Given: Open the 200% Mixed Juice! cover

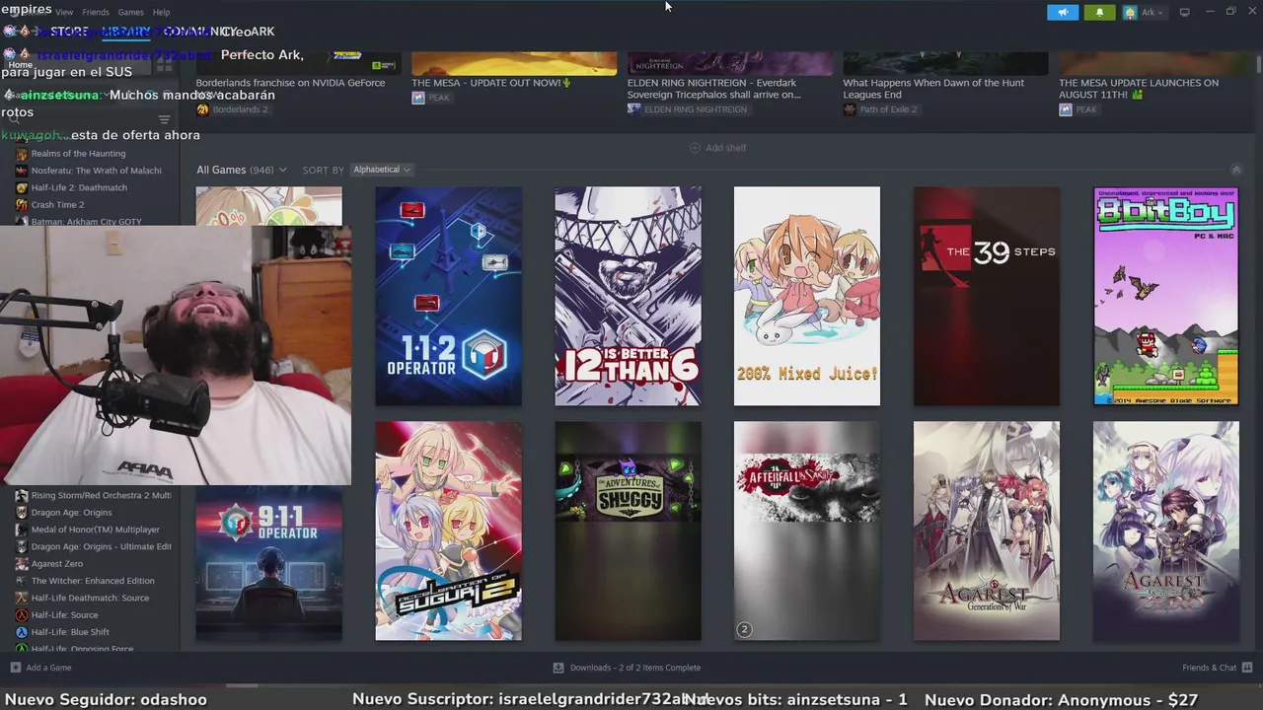Looking at the screenshot, I should coord(806,296).
